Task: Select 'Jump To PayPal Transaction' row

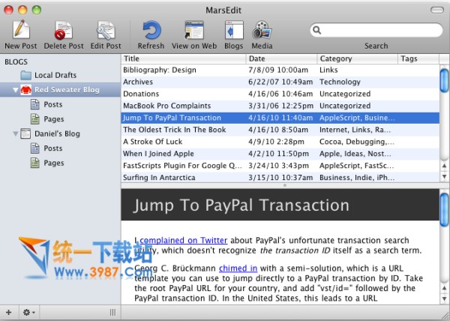Action: click(x=280, y=118)
